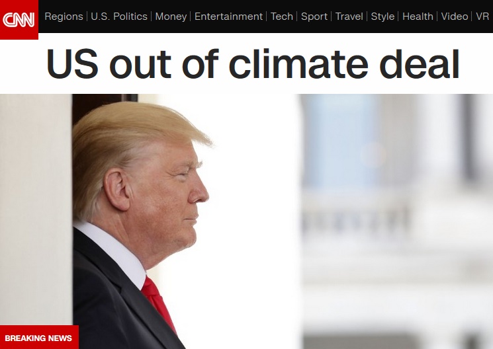Click the red tie in the photo
This screenshot has width=493, height=349.
tap(158, 302)
